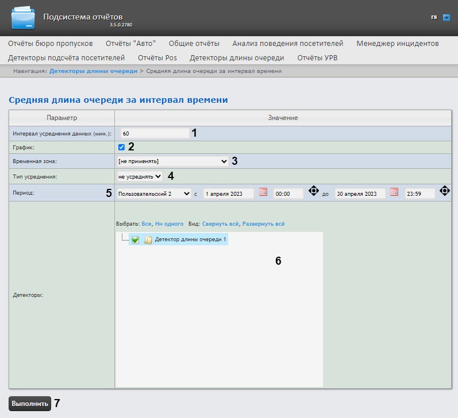Image resolution: width=458 pixels, height=418 pixels.
Task: Select the Детектор длины очереди 1 tree item
Action: pos(190,239)
